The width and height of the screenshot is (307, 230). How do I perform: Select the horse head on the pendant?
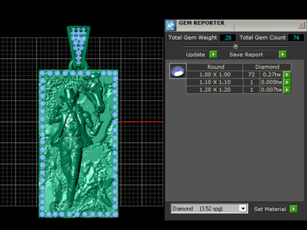click(x=95, y=94)
